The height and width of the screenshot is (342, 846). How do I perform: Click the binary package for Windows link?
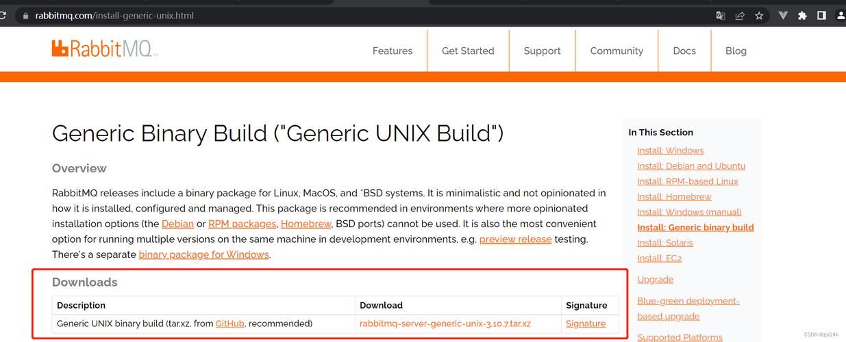tap(203, 254)
